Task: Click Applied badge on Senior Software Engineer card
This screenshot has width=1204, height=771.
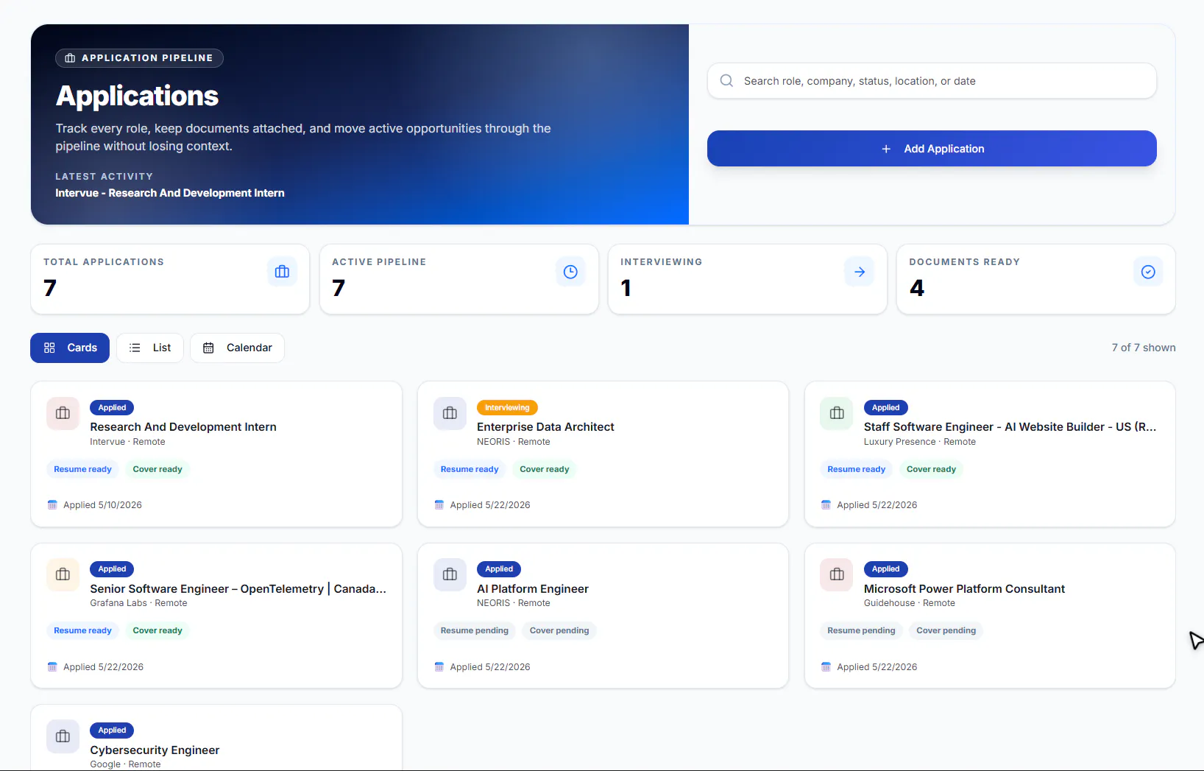Action: 112,569
